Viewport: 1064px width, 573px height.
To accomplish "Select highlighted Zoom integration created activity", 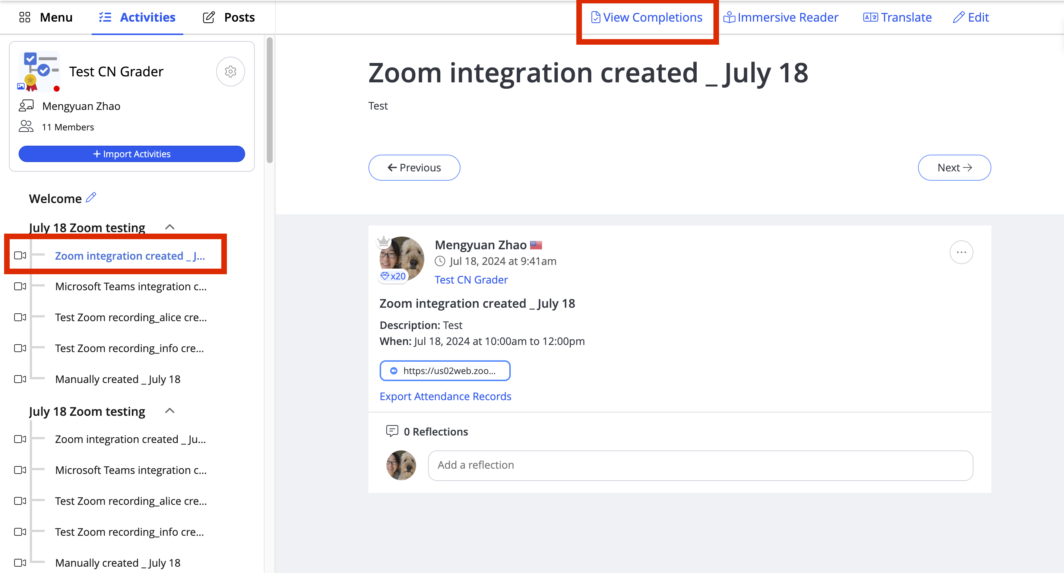I will point(130,256).
